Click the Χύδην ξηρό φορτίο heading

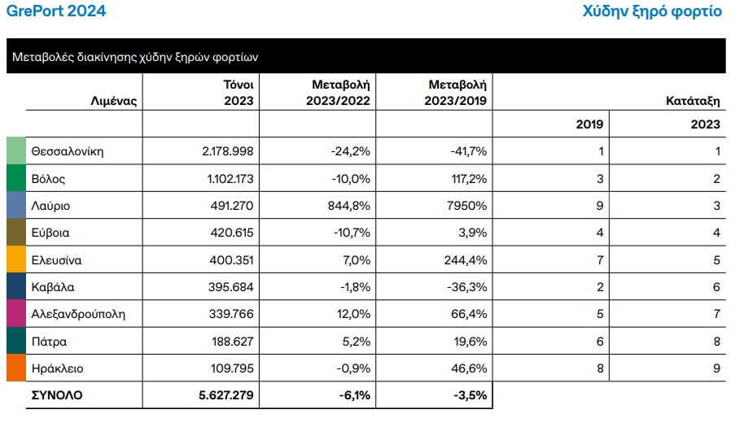tap(653, 11)
